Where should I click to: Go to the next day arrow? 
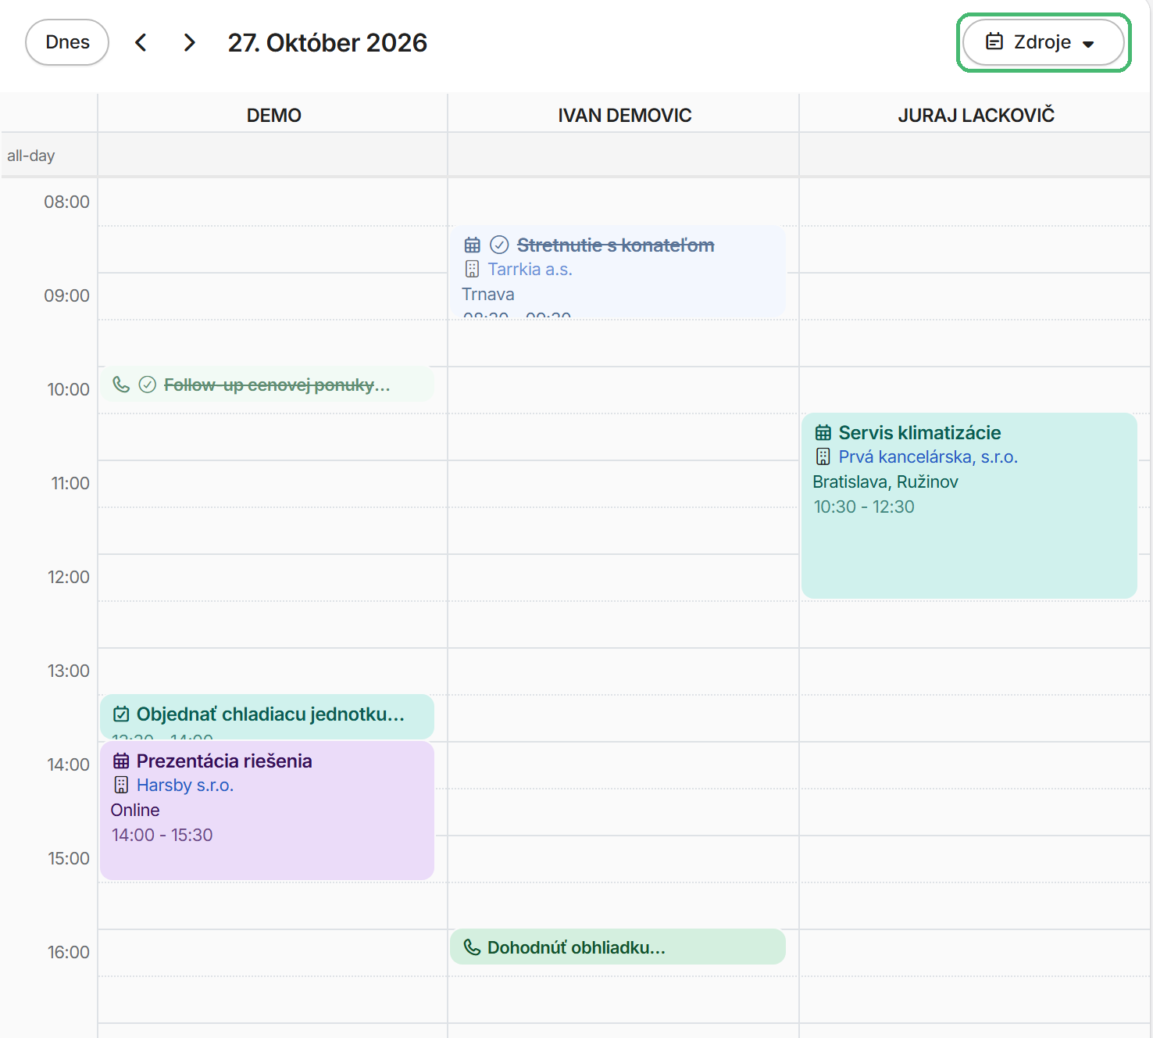pos(189,42)
